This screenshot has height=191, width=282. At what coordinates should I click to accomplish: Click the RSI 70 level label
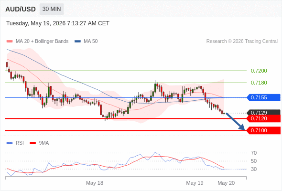(254, 153)
